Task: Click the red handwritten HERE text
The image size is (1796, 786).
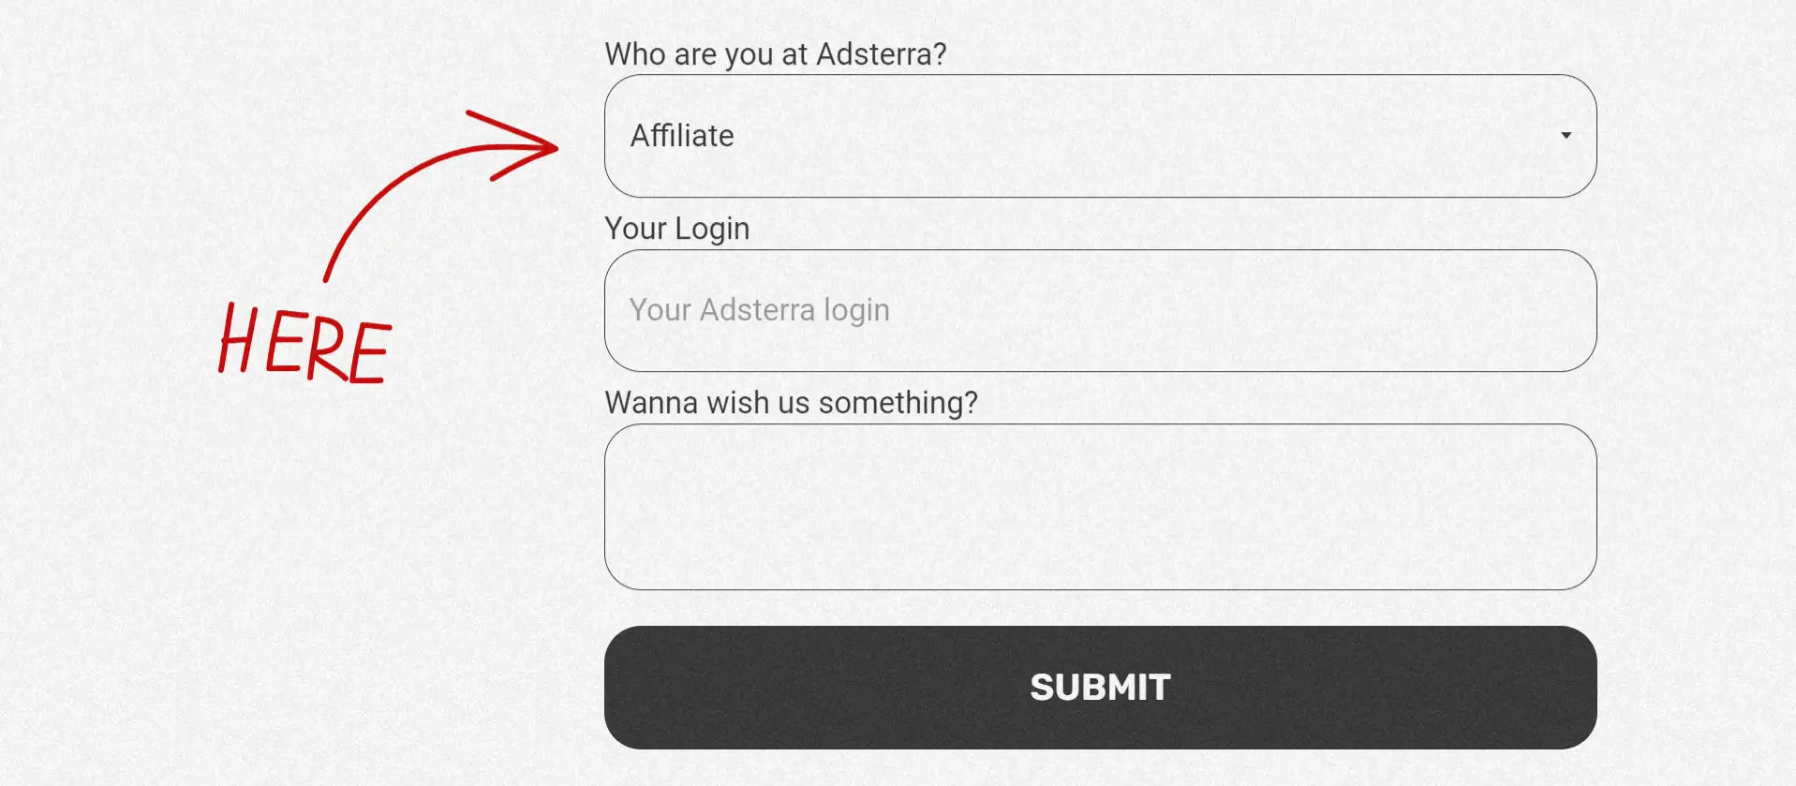Action: (304, 344)
